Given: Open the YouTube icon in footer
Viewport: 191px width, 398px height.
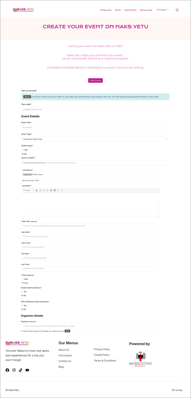Looking at the screenshot, I should 28,370.
